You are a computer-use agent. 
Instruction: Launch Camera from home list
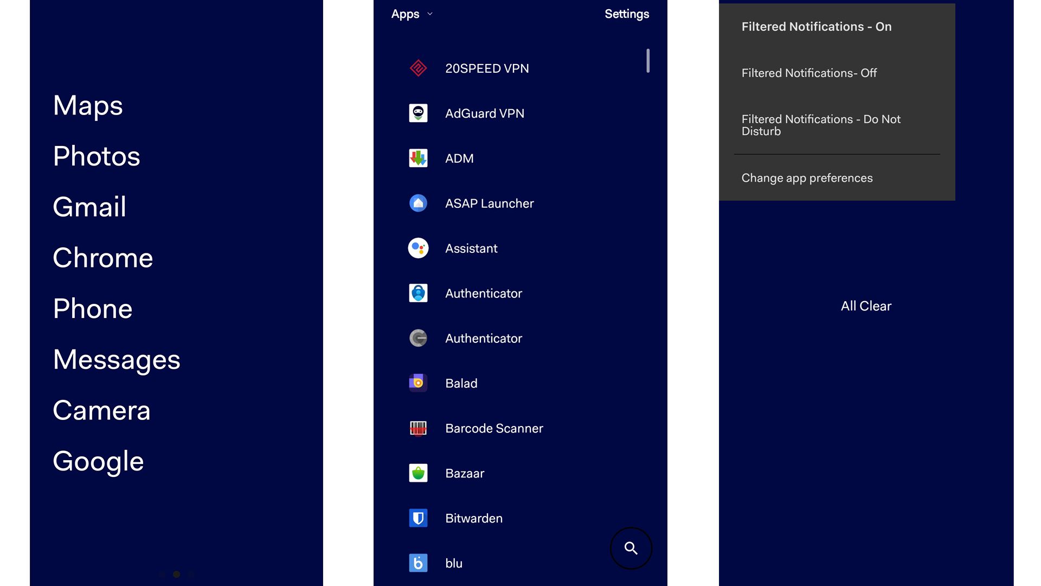coord(101,410)
